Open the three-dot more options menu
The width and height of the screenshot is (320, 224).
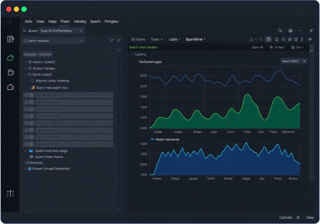300,31
